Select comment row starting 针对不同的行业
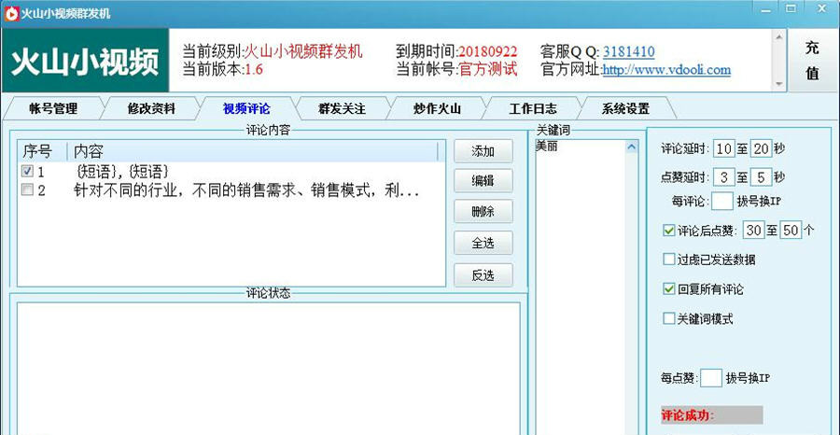 pyautogui.click(x=231, y=190)
